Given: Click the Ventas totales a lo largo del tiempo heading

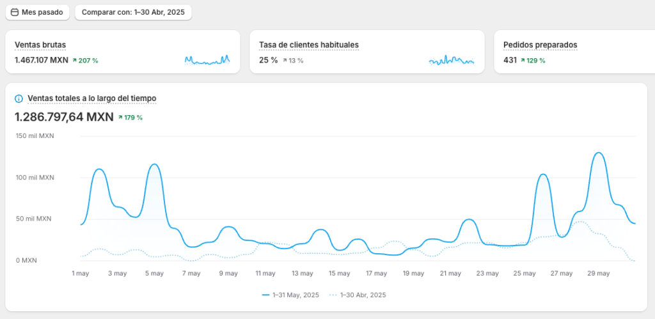Looking at the screenshot, I should coord(91,98).
